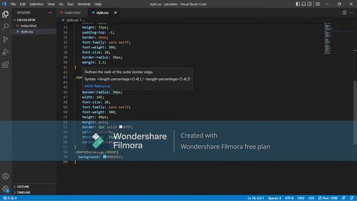Click the Ln 16, Col 1 status item

click(x=255, y=198)
